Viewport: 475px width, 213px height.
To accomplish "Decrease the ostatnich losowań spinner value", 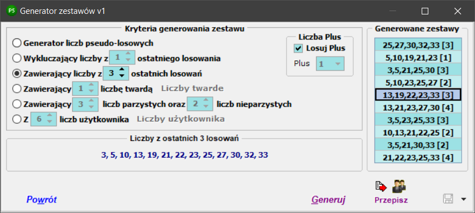I will point(122,76).
